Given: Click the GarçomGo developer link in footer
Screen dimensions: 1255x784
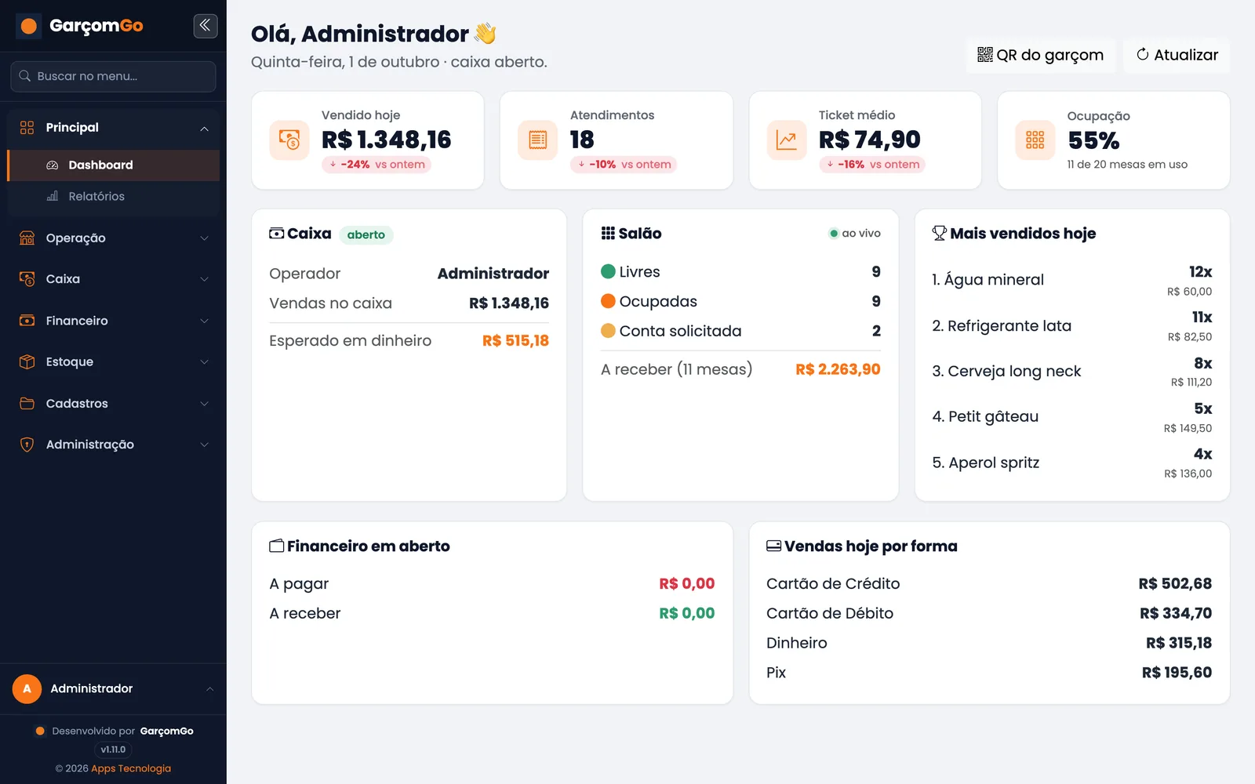Looking at the screenshot, I should click(x=166, y=731).
